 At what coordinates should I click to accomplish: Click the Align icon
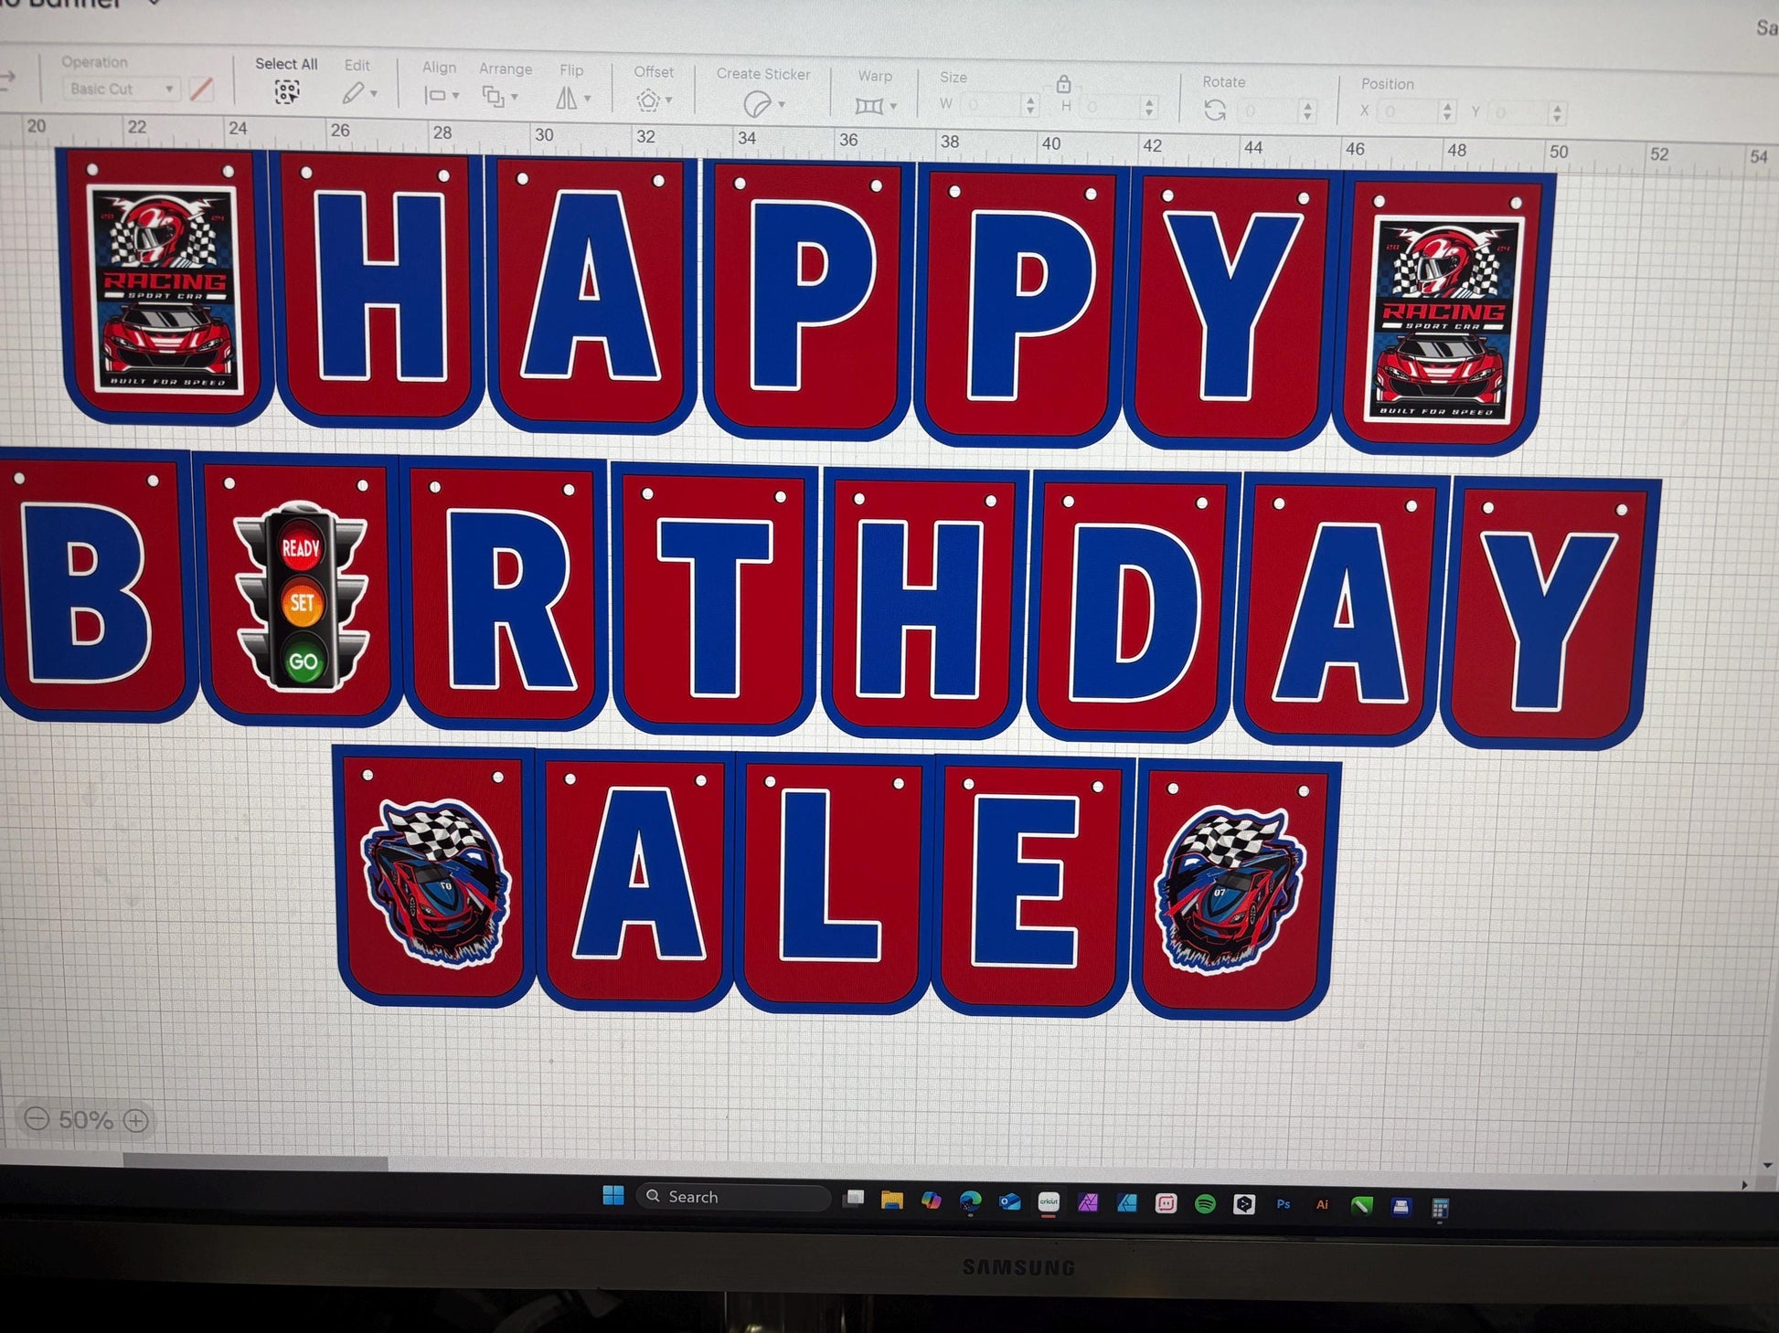click(435, 95)
